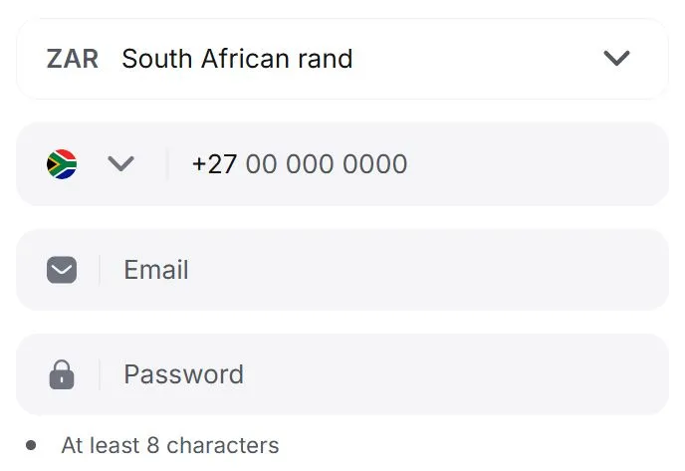685x471 pixels.
Task: Click the ZAR currency code
Action: (72, 59)
